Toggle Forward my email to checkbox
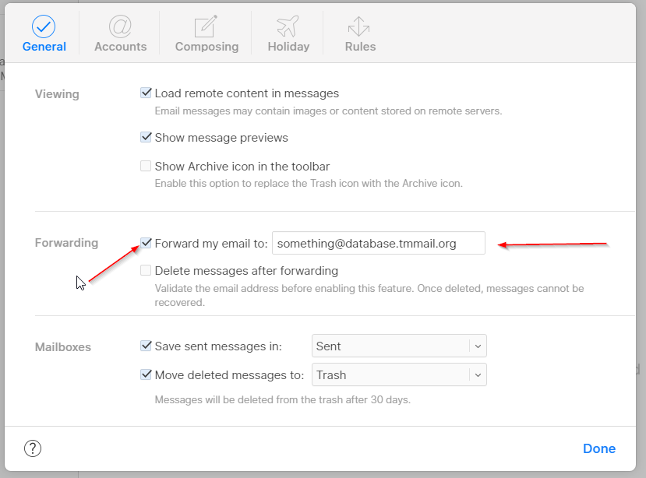 (x=146, y=243)
